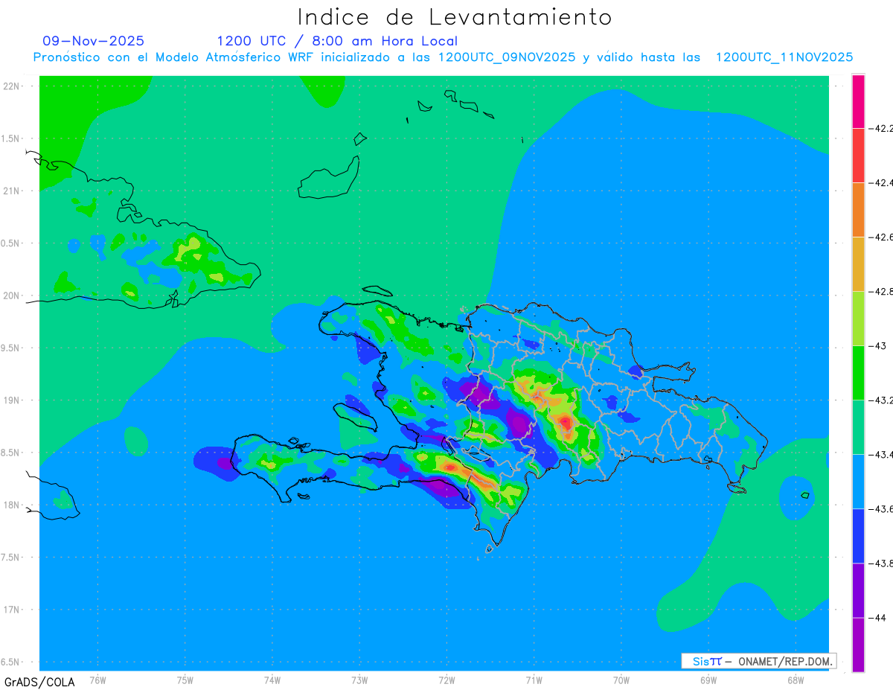Click the '1200 UTC / 8:00 am Hora Local' text
Viewport: 893px width, 690px height.
click(337, 42)
